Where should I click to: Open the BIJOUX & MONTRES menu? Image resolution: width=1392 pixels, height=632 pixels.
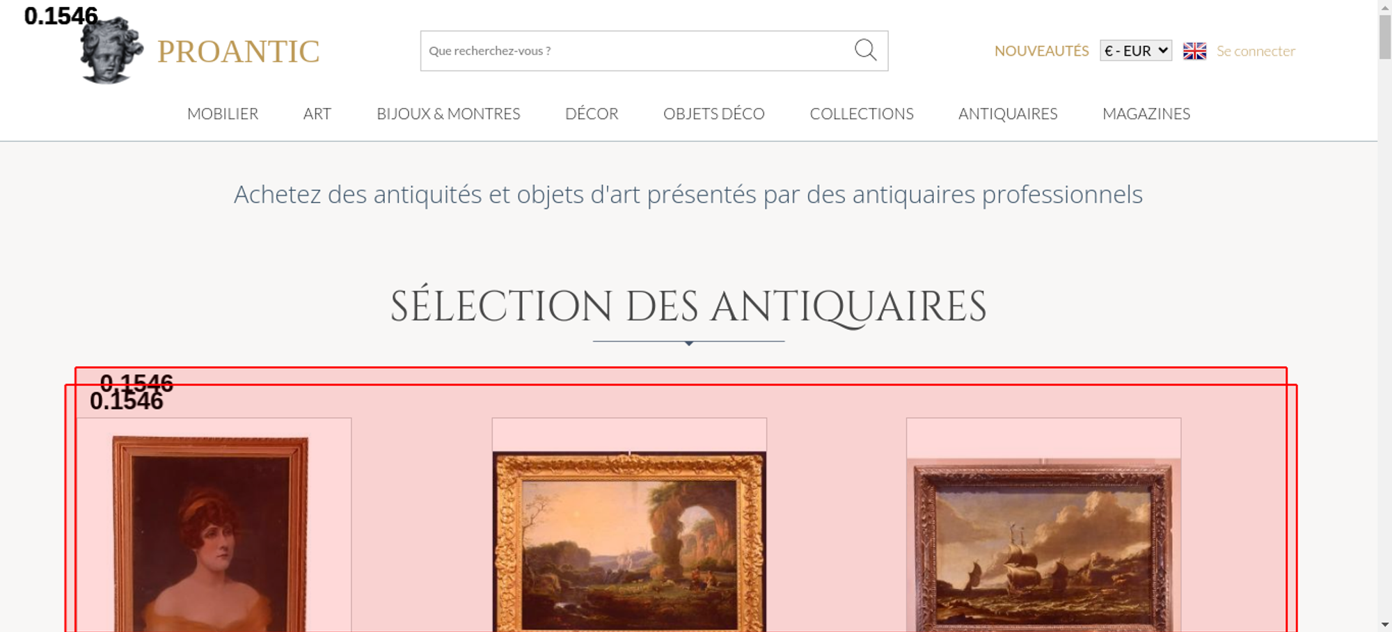[448, 113]
